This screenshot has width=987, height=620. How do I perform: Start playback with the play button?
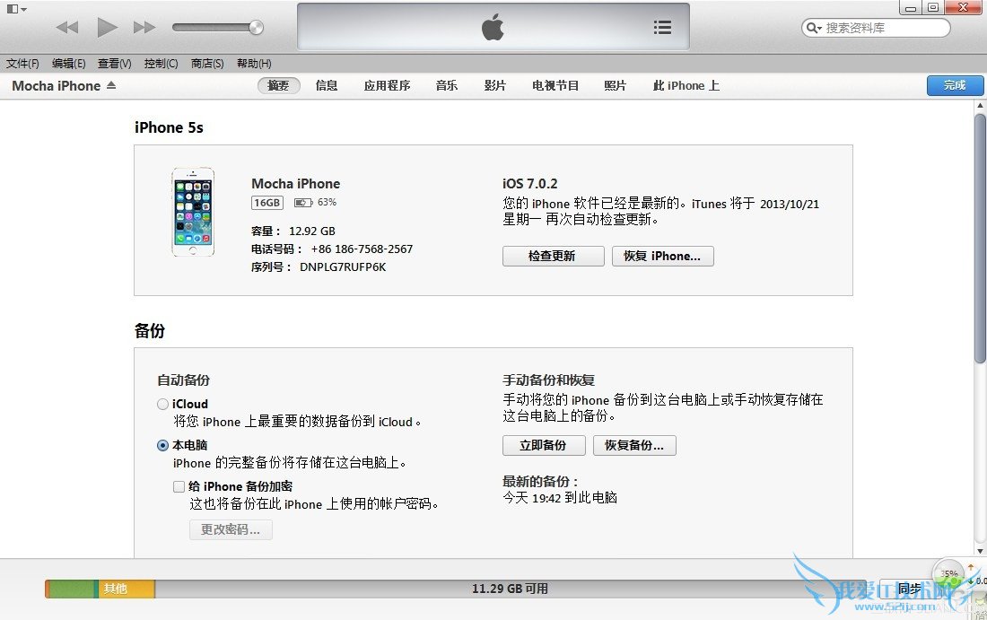coord(107,27)
